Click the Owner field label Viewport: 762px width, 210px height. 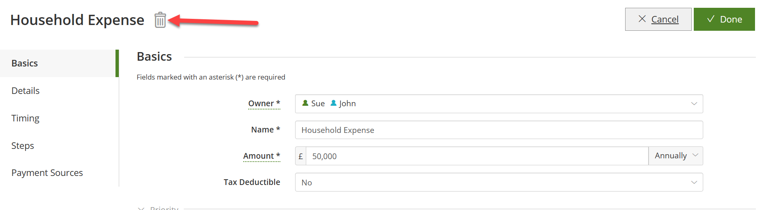[x=264, y=103]
